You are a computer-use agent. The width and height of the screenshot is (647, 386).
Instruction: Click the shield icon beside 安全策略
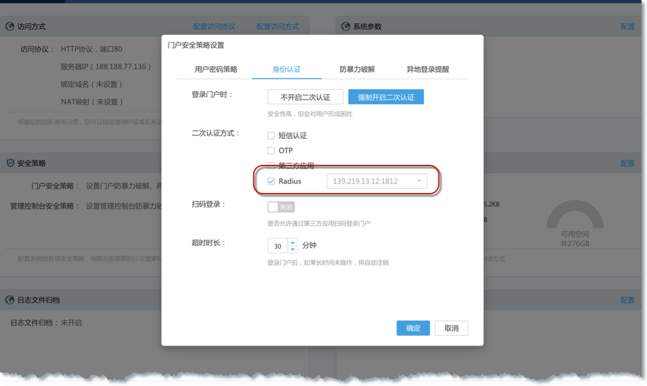[10, 163]
